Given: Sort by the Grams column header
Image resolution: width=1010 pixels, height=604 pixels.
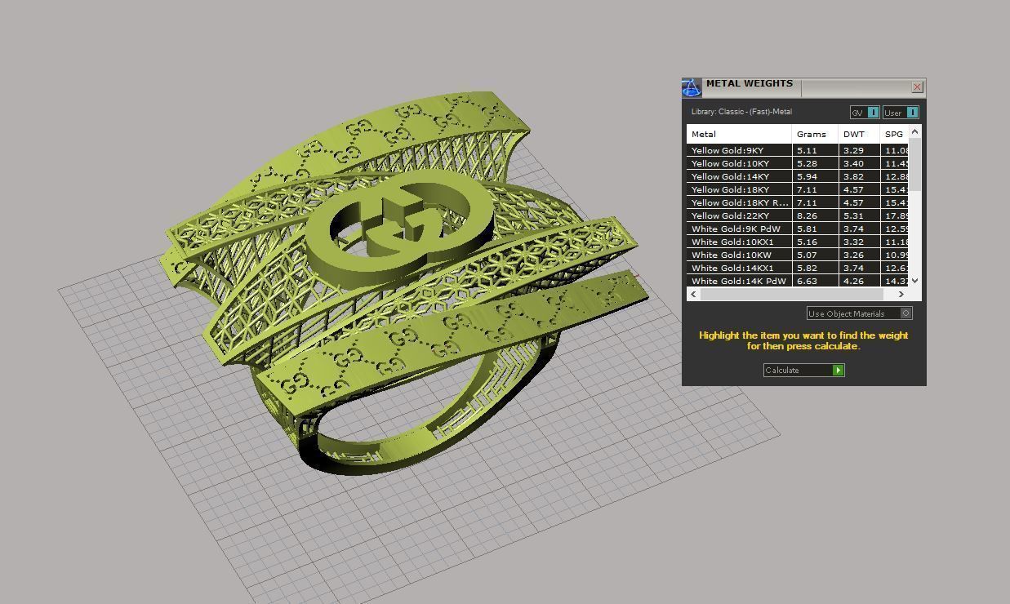Looking at the screenshot, I should [815, 134].
